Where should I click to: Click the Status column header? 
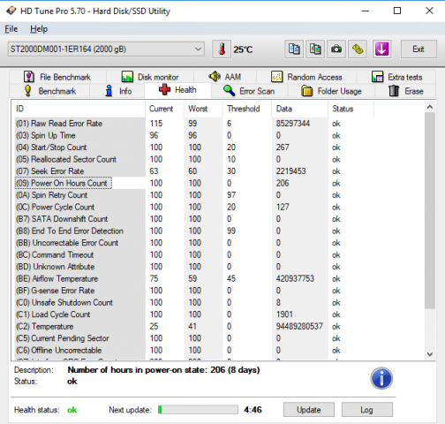[x=351, y=109]
